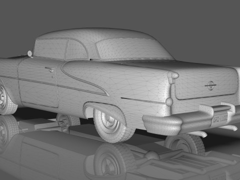Click the rear license plate
Image resolution: width=240 pixels, height=180 pixels.
click(220, 118)
